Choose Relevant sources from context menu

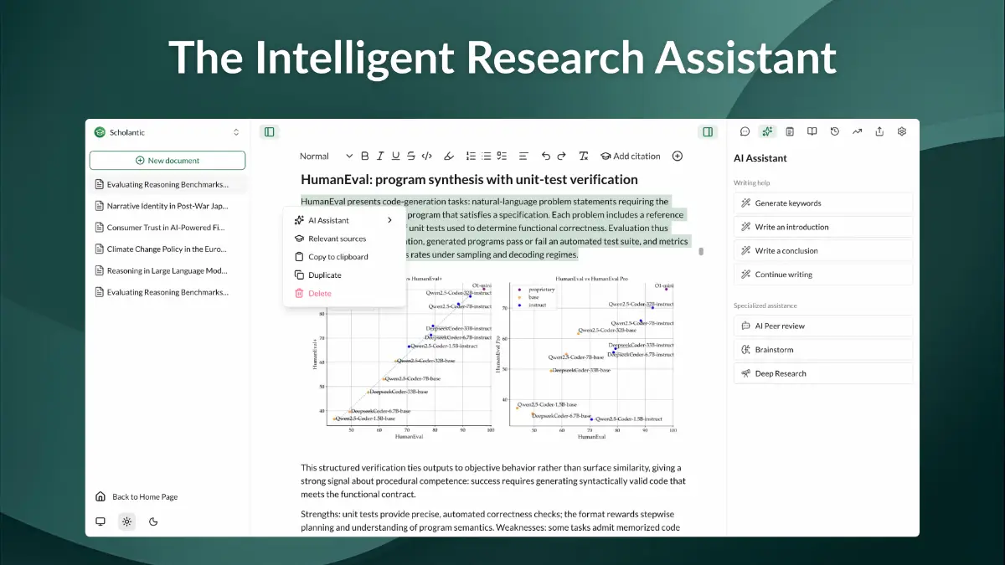pos(337,239)
